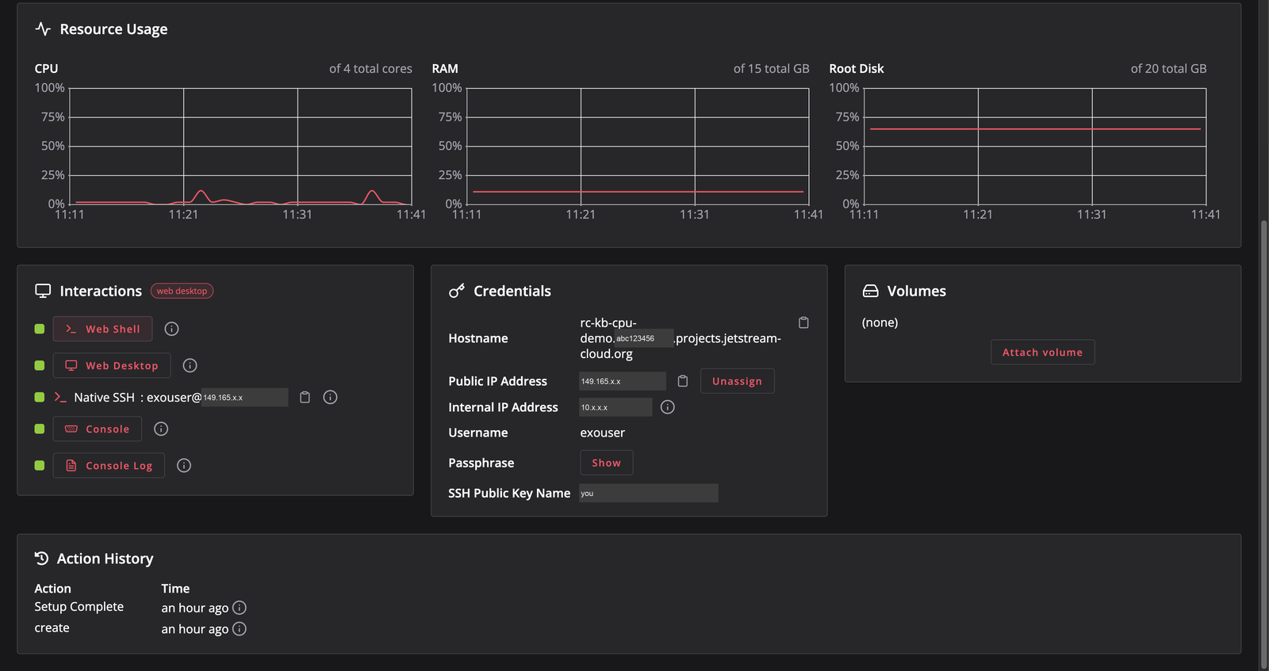Image resolution: width=1269 pixels, height=671 pixels.
Task: Click the Setup Complete action entry
Action: click(79, 607)
